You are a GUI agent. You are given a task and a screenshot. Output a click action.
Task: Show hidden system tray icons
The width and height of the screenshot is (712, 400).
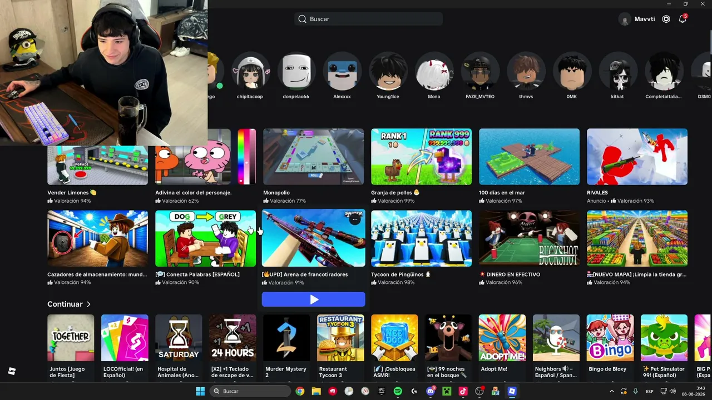pyautogui.click(x=612, y=391)
